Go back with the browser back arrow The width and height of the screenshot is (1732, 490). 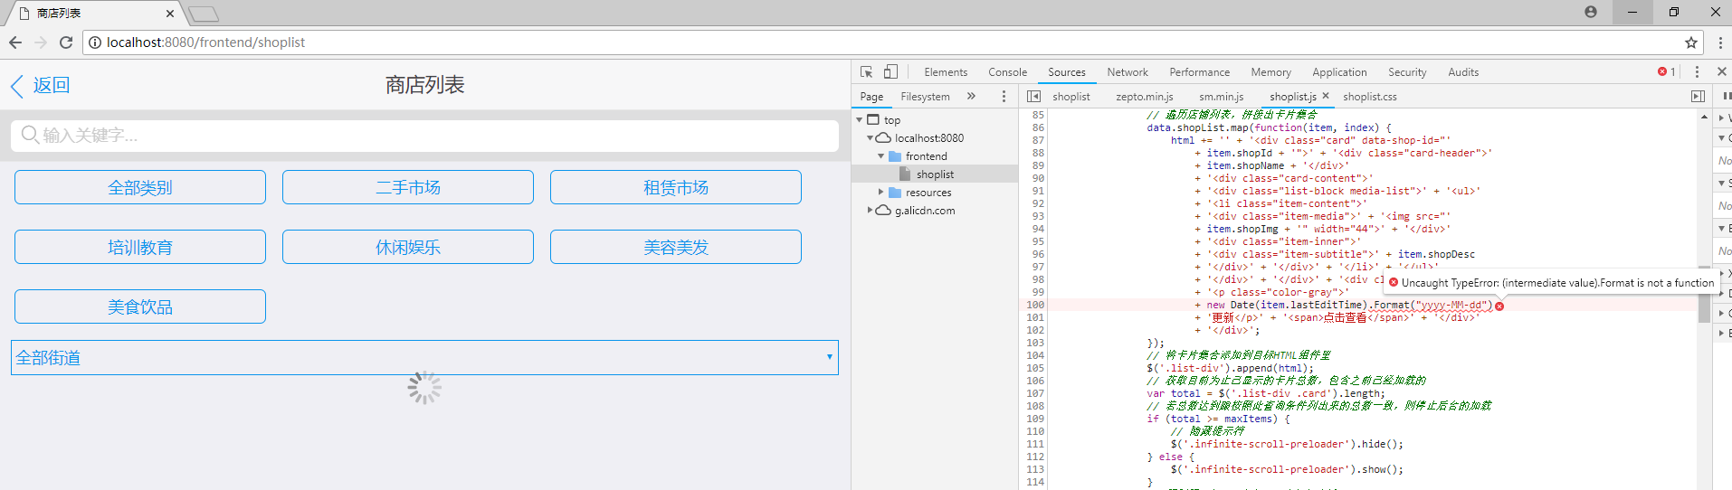tap(14, 42)
